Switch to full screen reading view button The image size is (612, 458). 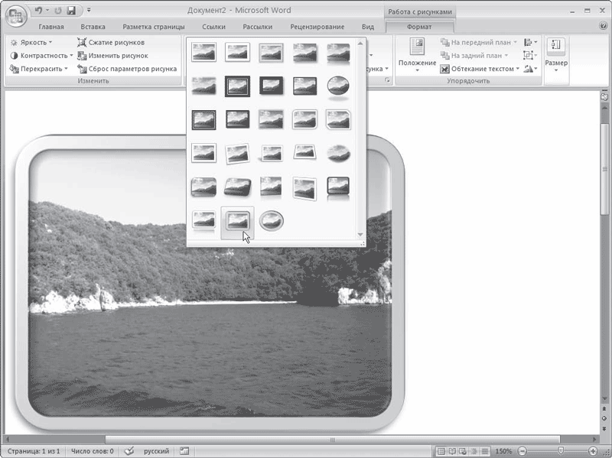click(x=452, y=451)
